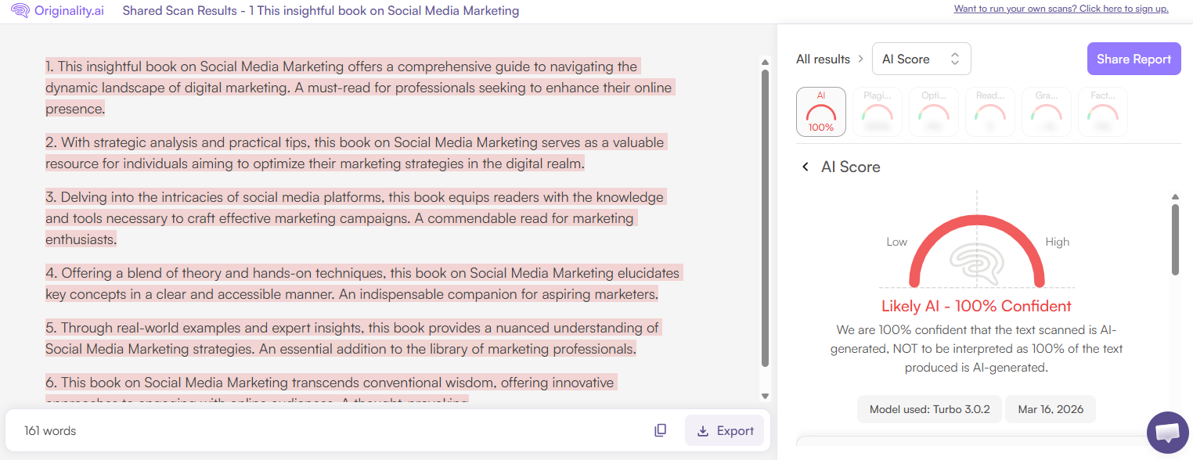
Task: Open the chat support bubble
Action: click(x=1167, y=432)
